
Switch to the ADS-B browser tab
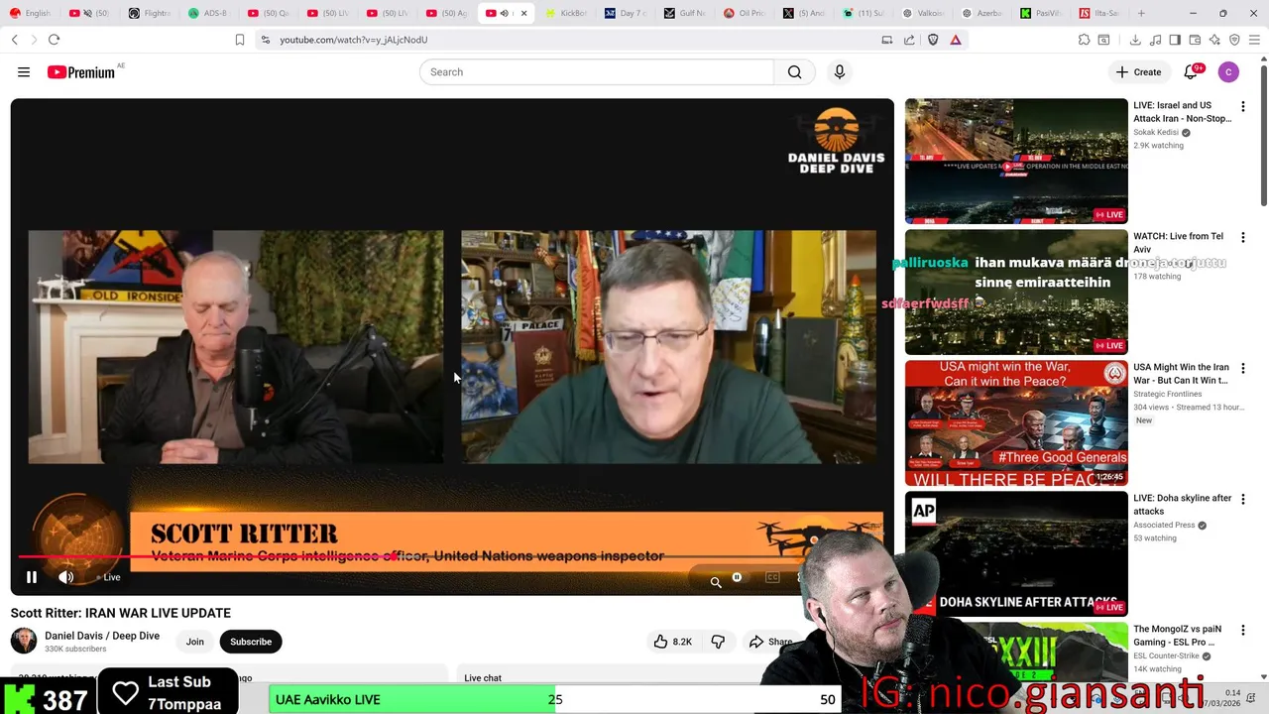[208, 13]
